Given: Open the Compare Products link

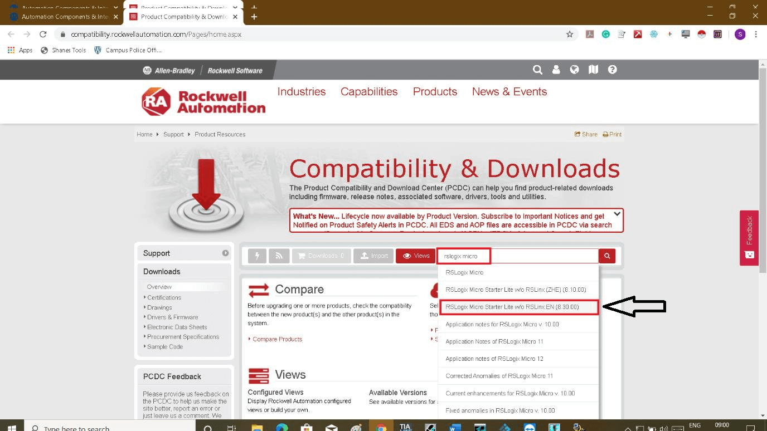Looking at the screenshot, I should 277,339.
